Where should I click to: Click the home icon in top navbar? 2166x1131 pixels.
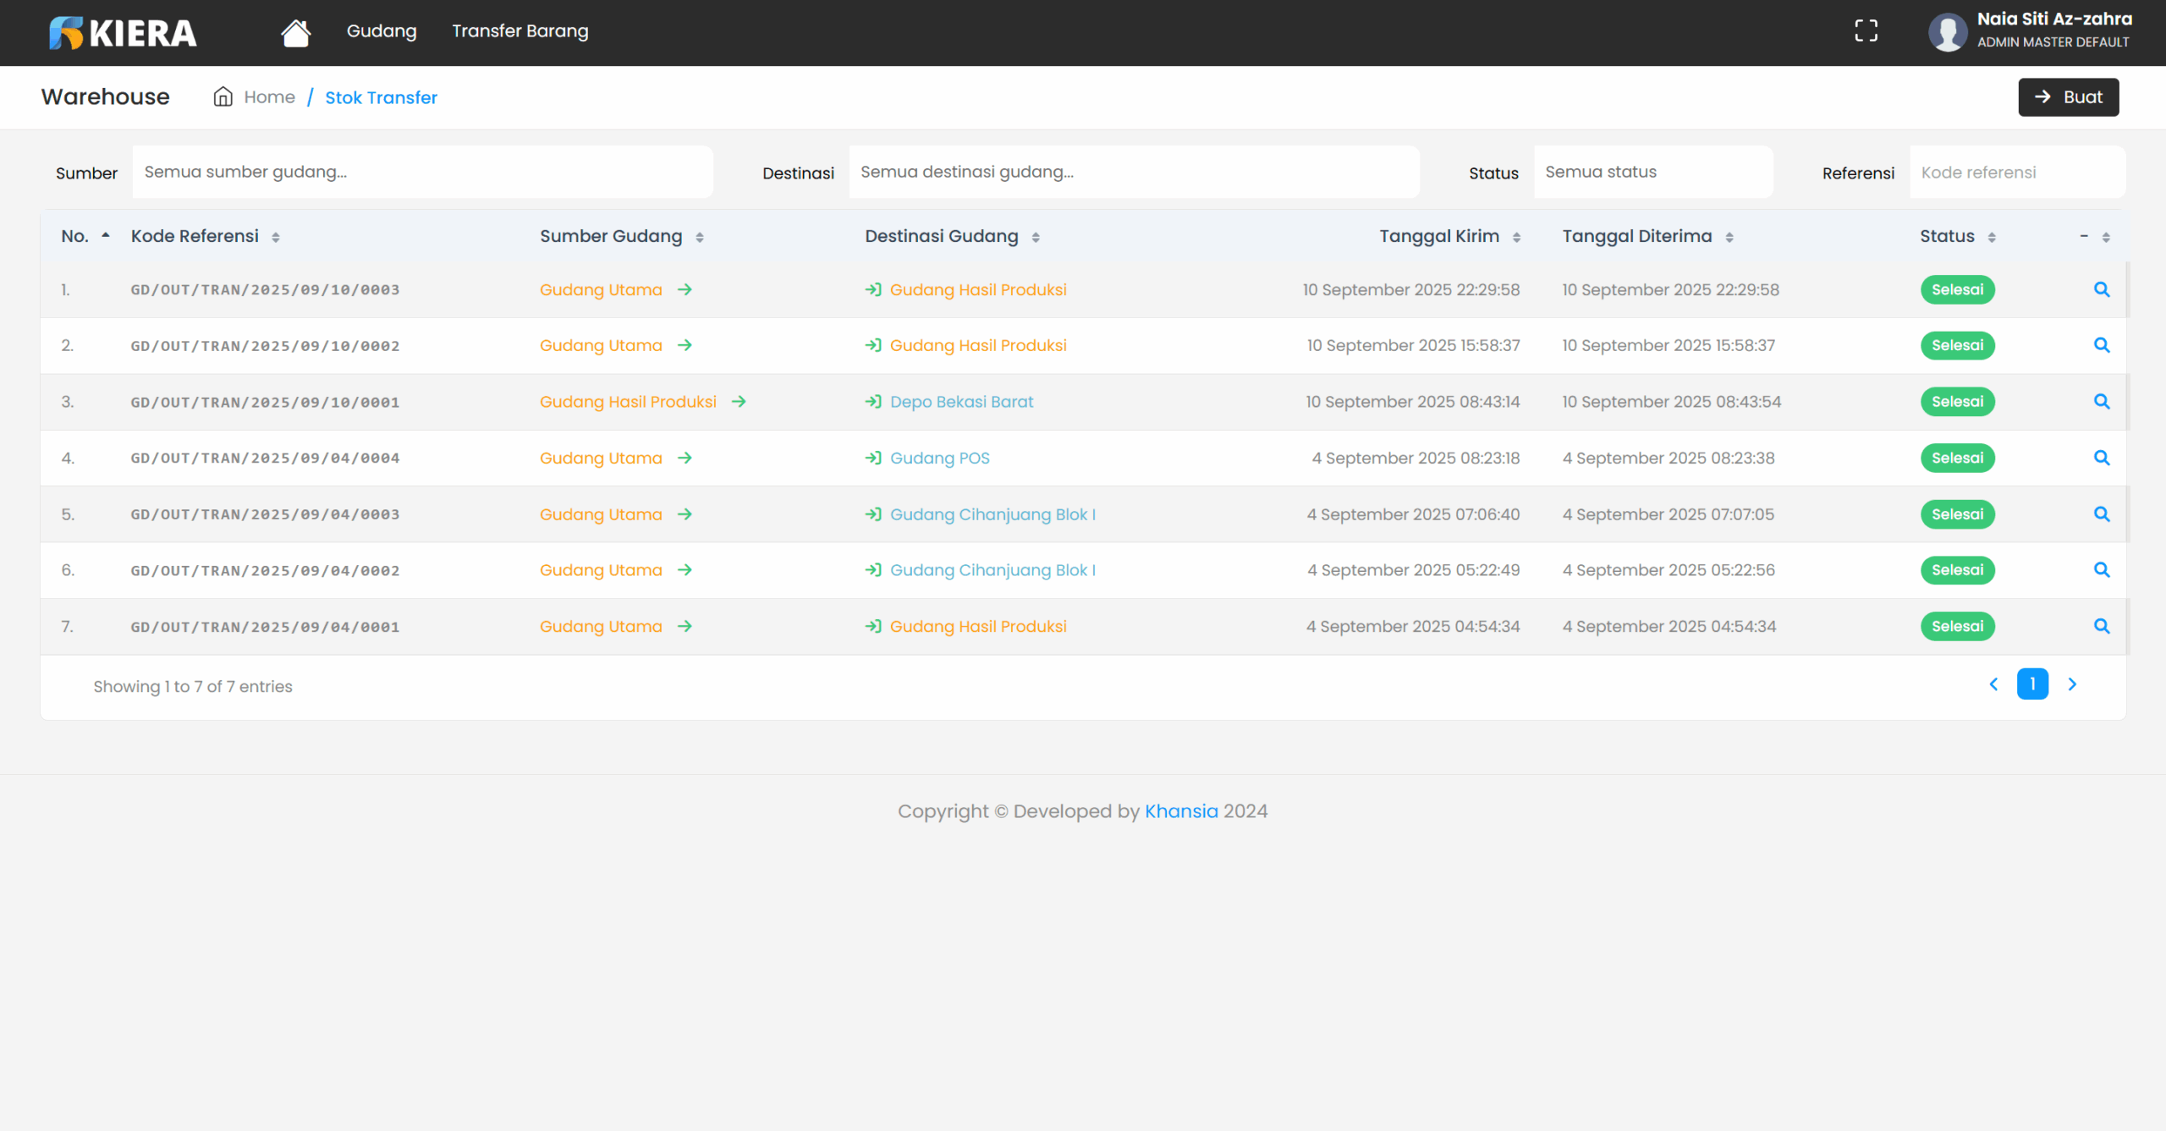pyautogui.click(x=295, y=32)
